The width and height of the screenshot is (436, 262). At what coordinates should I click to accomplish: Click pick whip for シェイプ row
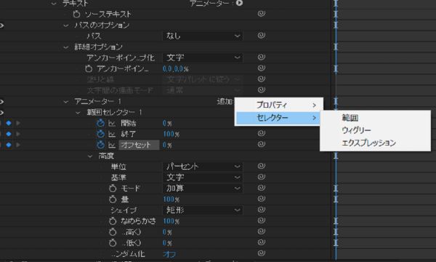coord(261,210)
